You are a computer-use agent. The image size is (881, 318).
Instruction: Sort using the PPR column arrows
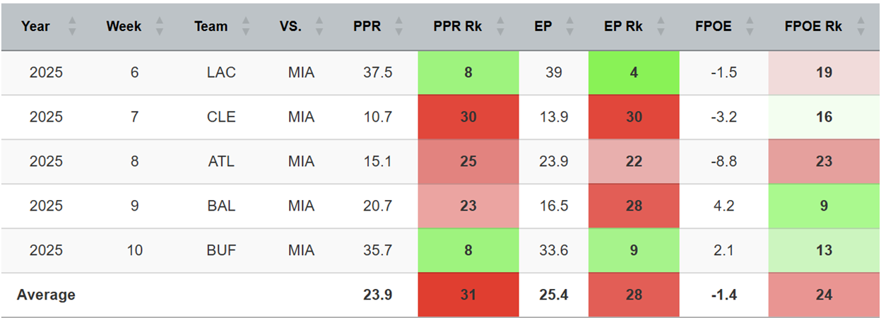(399, 27)
